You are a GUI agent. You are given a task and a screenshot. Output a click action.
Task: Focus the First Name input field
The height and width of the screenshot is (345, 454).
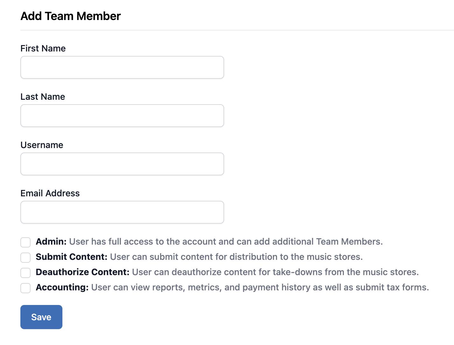tap(122, 67)
